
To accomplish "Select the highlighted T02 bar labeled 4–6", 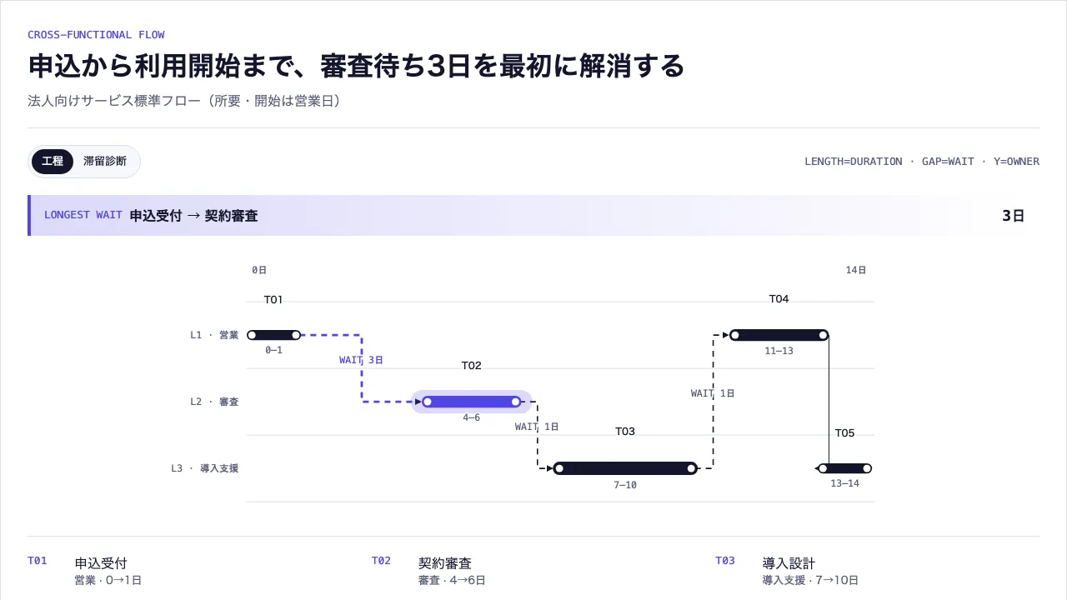I will tap(472, 402).
